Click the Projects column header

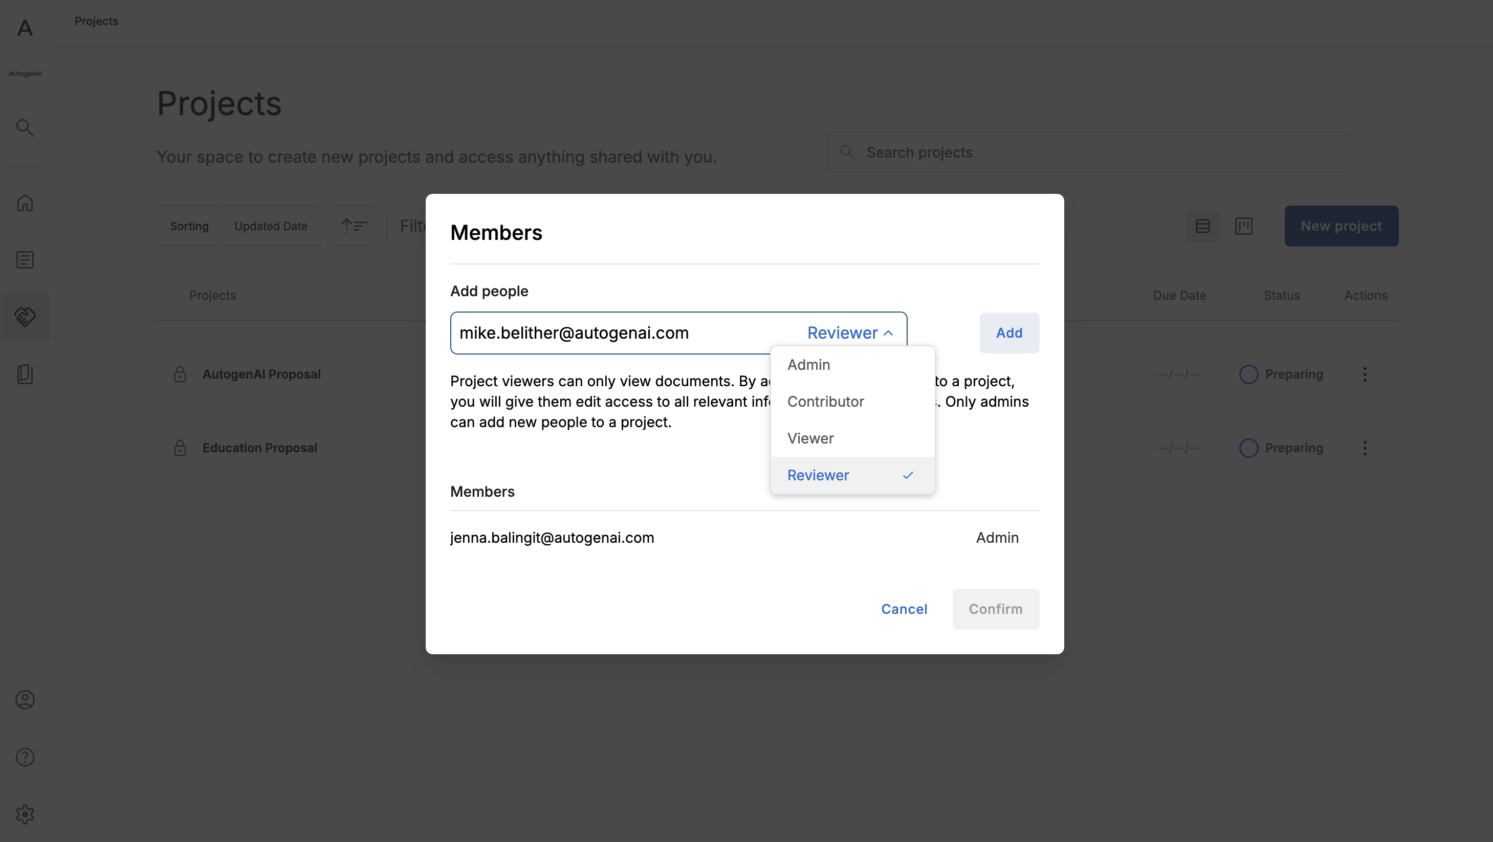point(213,296)
